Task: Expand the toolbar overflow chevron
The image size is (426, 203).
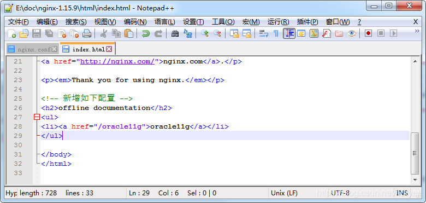Action: pos(417,31)
